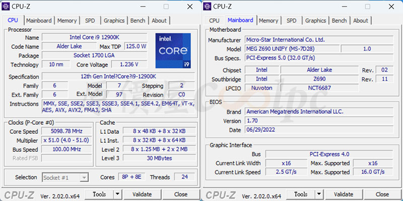Click LPCIO vendor value Nuvoton
Screen dimensions: 403x201
261,87
